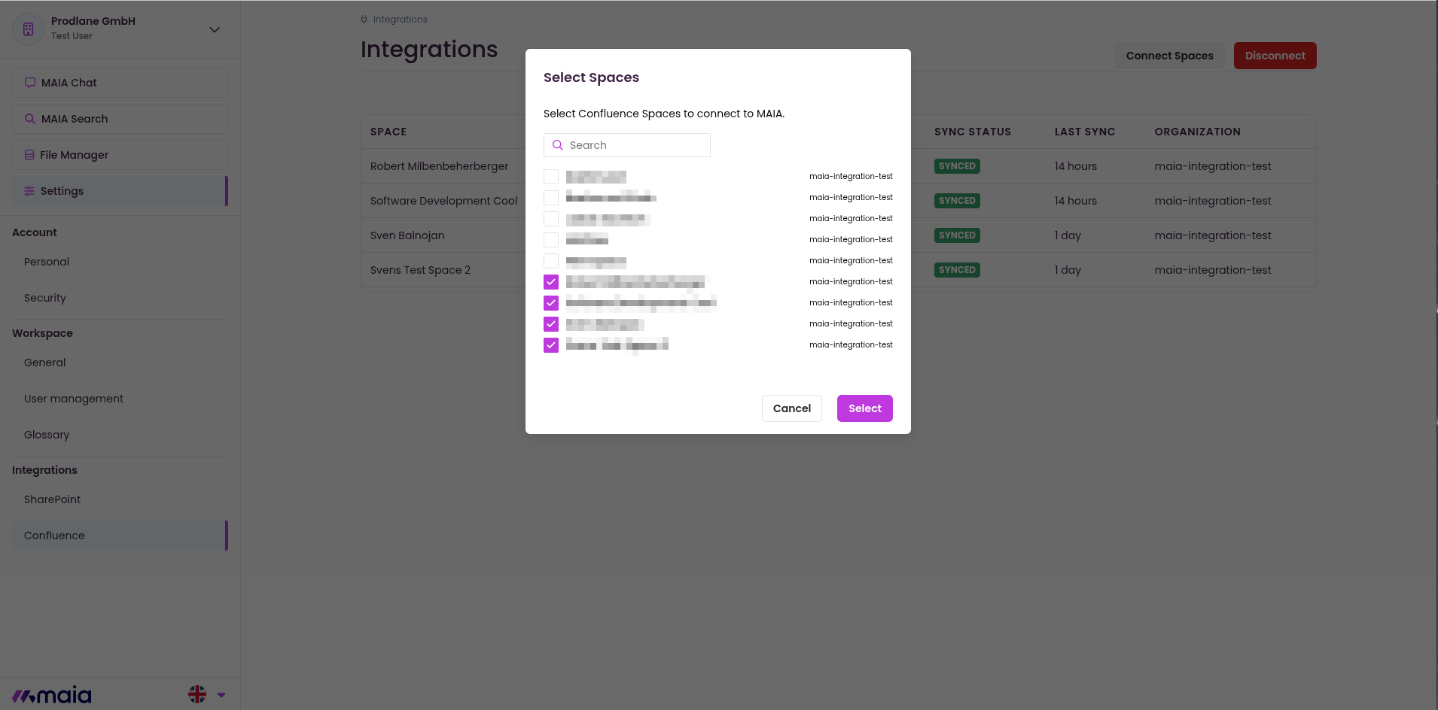Viewport: 1438px width, 710px height.
Task: Click the organization cell in the Svens Test Space 2 row
Action: pos(1213,270)
